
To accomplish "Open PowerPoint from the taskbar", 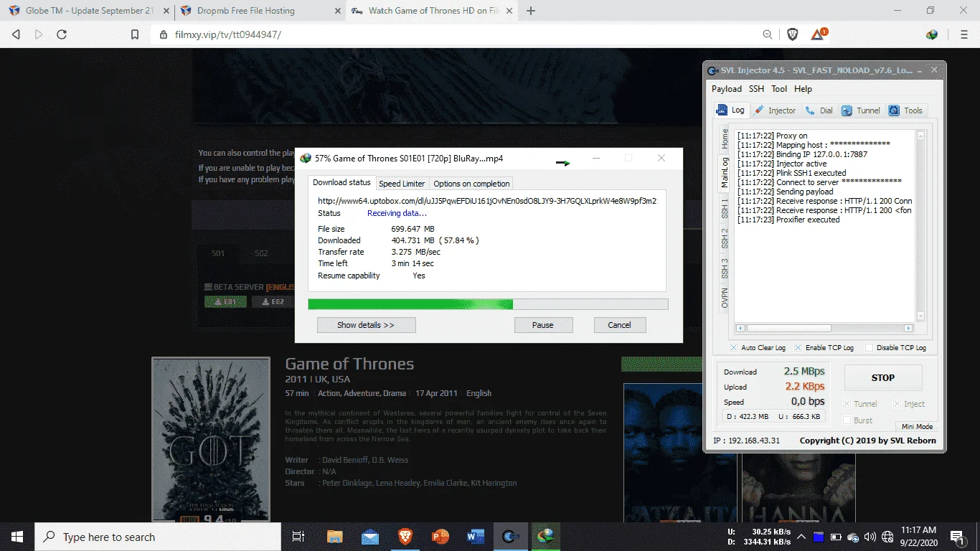I will (x=440, y=537).
